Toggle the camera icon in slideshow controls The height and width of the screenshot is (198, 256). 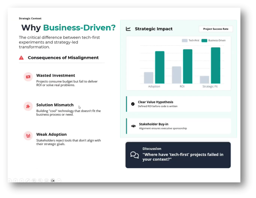click(x=53, y=180)
